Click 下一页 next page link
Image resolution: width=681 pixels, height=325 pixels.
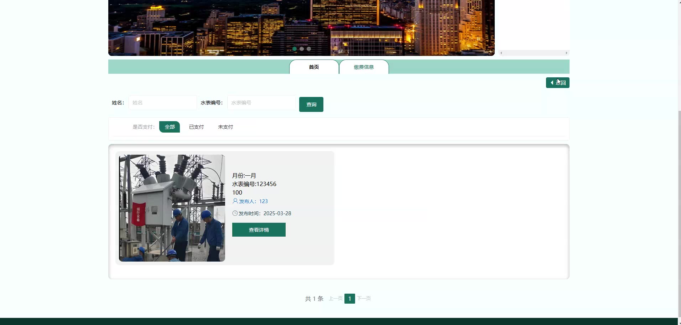coord(364,298)
